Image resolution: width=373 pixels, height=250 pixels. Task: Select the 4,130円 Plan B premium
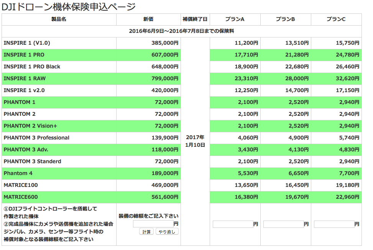coord(299,150)
